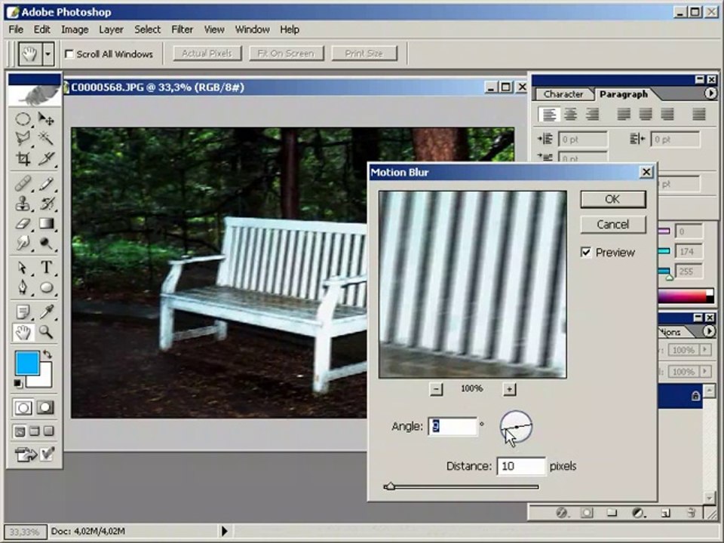Select the Type tool

coord(46,268)
